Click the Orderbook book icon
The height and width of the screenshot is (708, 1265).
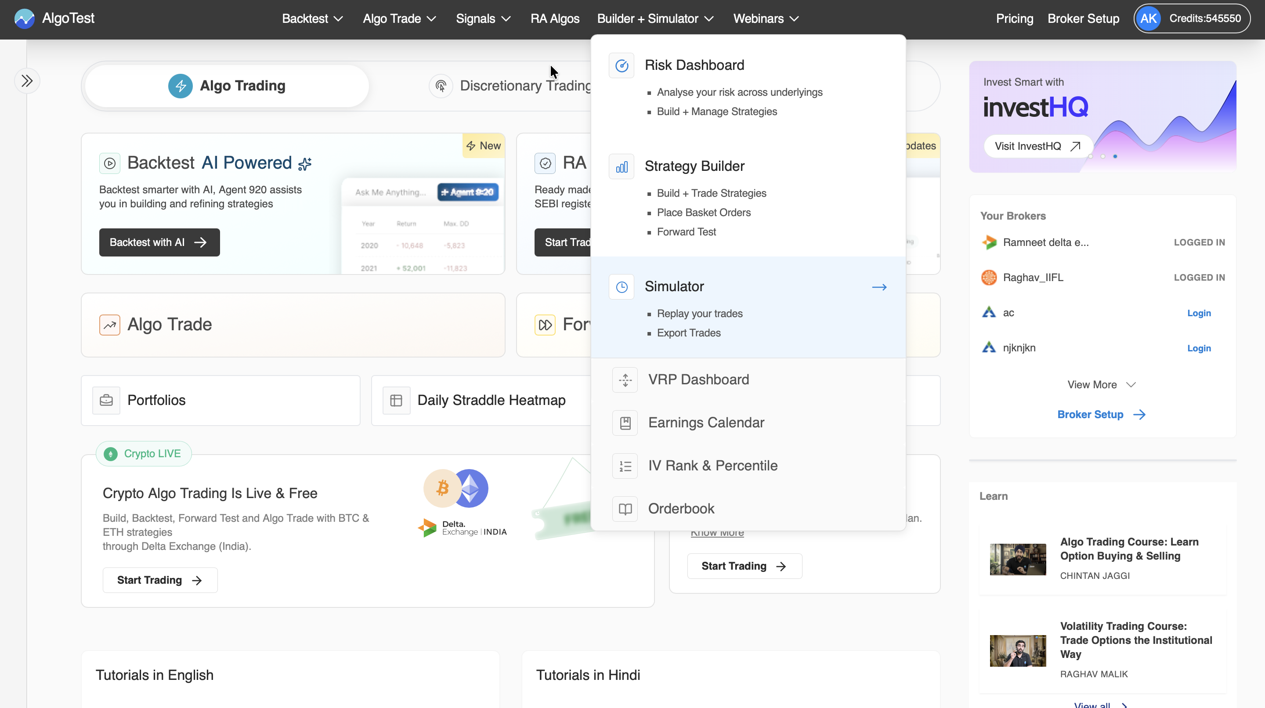(x=625, y=509)
